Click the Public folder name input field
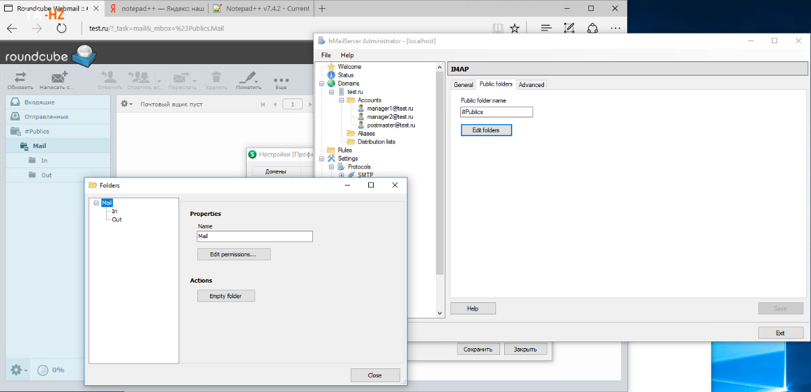This screenshot has height=392, width=811. (497, 112)
